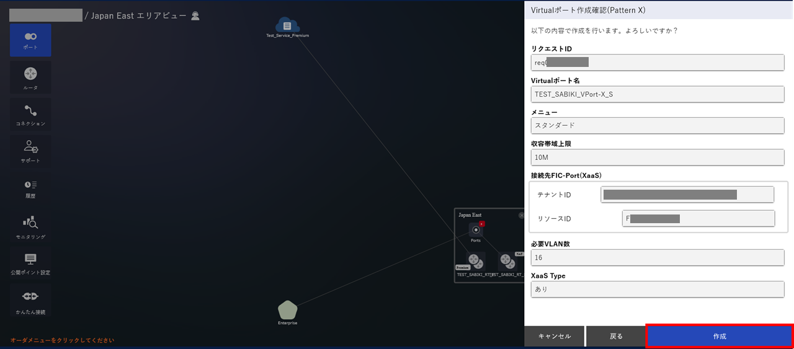This screenshot has height=349, width=794.
Task: Click the 戻る (Back) button
Action: pyautogui.click(x=616, y=336)
